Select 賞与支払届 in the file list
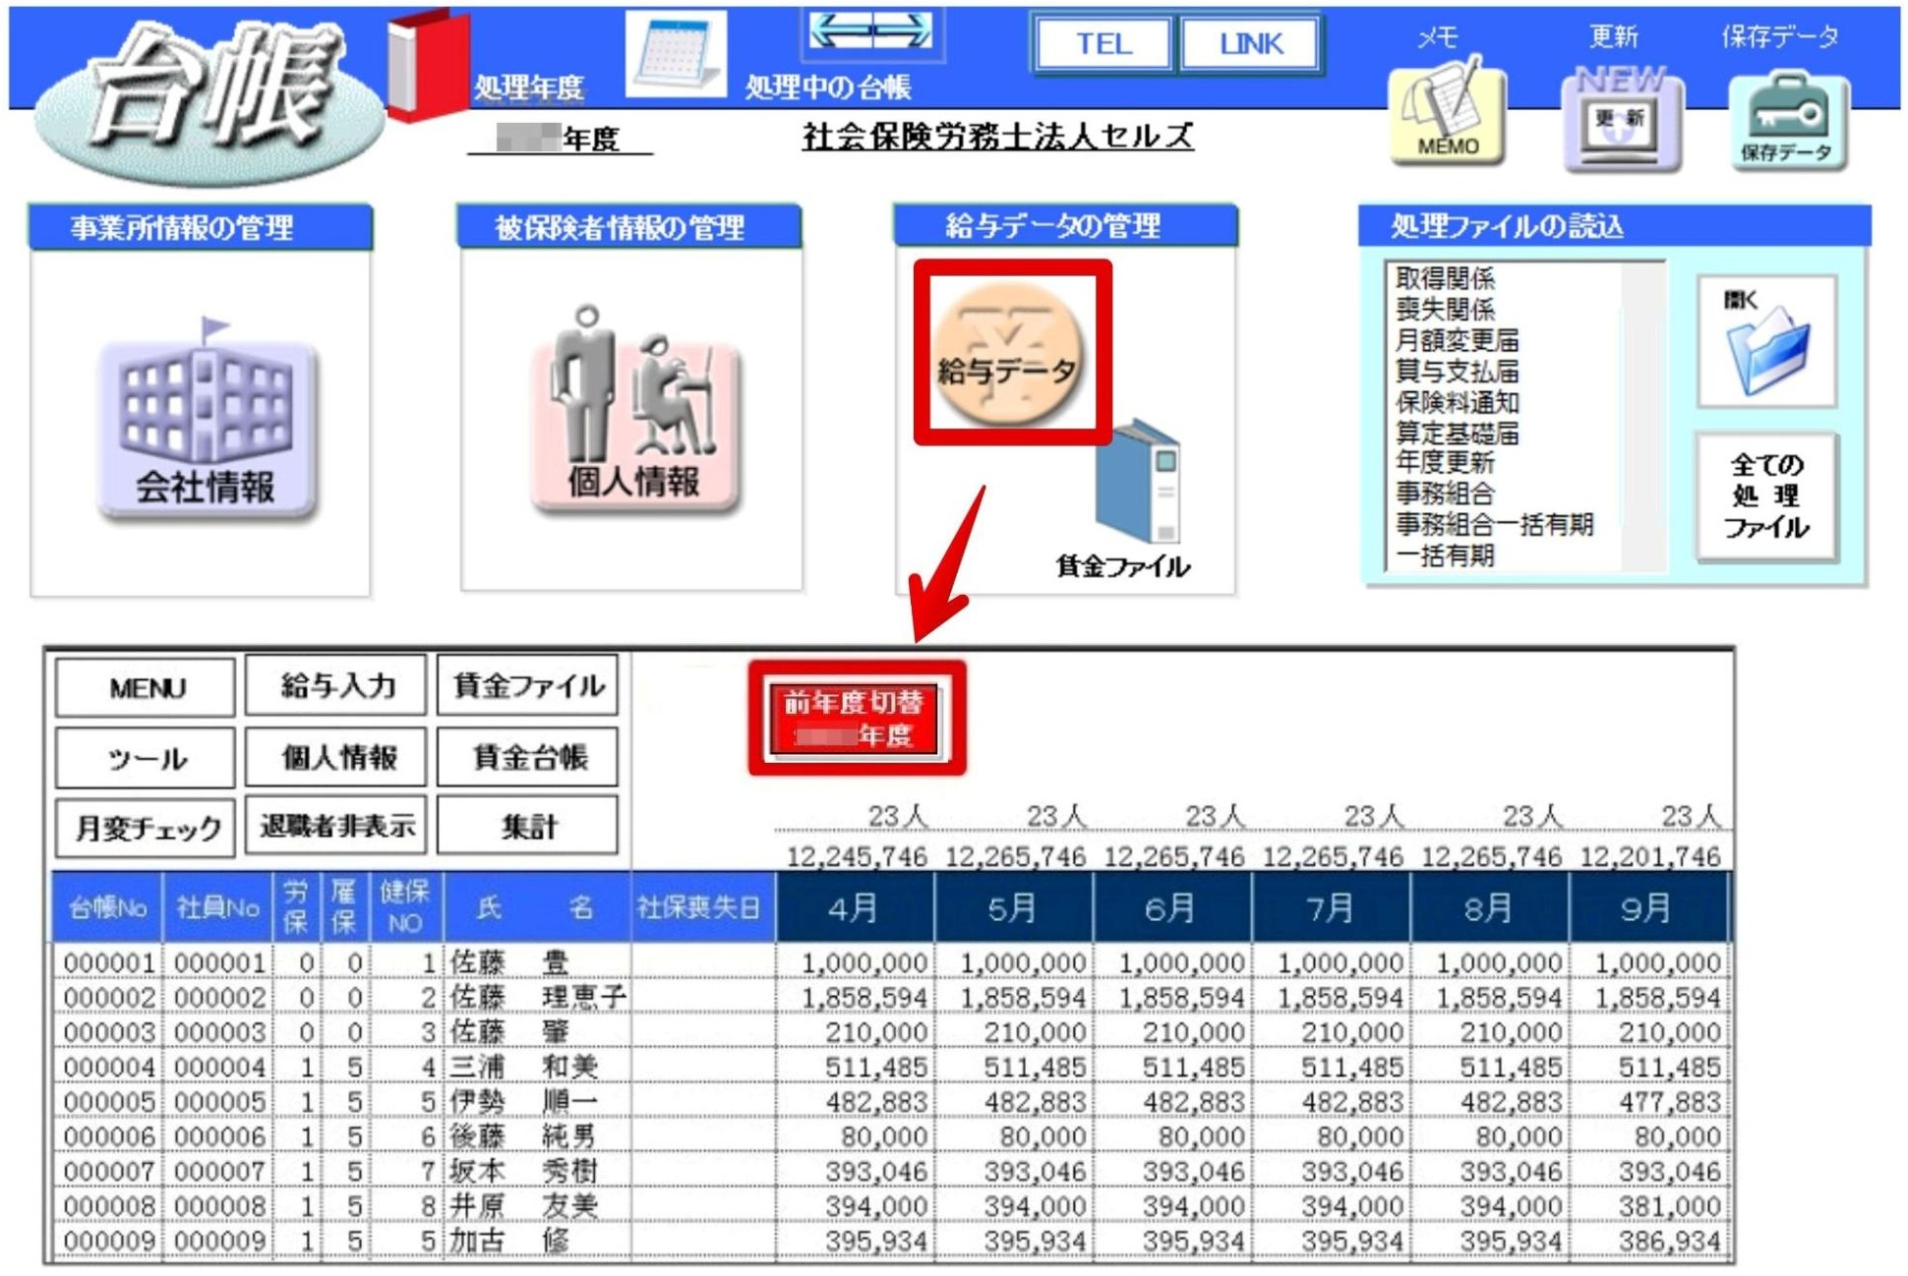The height and width of the screenshot is (1276, 1908). (x=1457, y=372)
